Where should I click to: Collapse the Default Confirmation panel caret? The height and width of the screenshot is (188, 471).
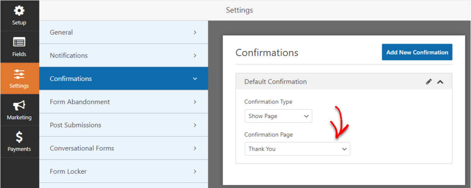(440, 82)
